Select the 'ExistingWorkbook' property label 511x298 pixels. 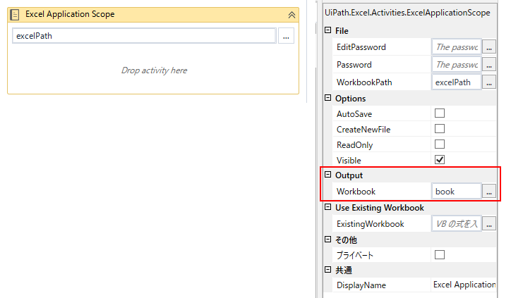pos(371,224)
